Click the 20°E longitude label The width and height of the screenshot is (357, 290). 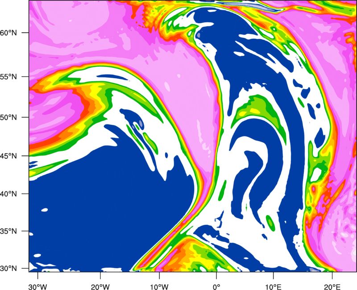click(x=332, y=287)
